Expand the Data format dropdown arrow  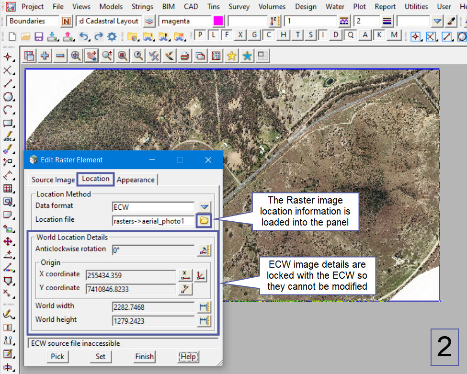[x=205, y=207]
